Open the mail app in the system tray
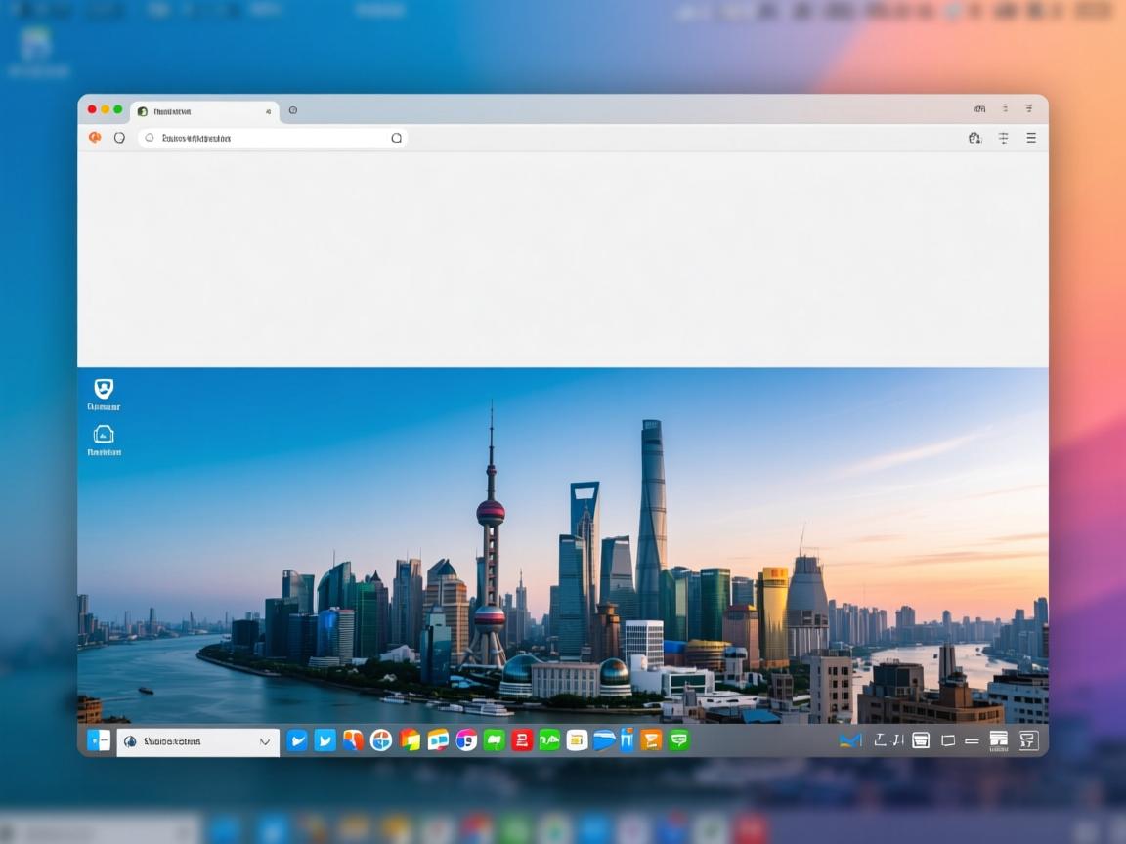The height and width of the screenshot is (844, 1126). (849, 740)
